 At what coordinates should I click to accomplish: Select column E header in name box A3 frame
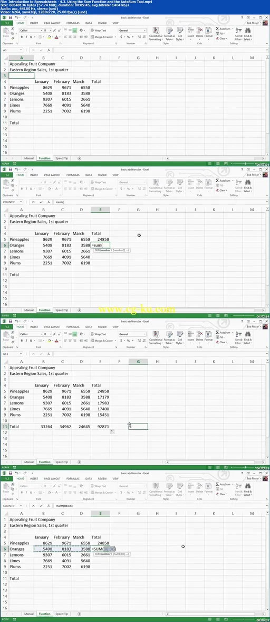(x=100, y=58)
